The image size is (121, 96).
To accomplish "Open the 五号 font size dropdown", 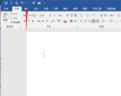I will pyautogui.click(x=47, y=16).
